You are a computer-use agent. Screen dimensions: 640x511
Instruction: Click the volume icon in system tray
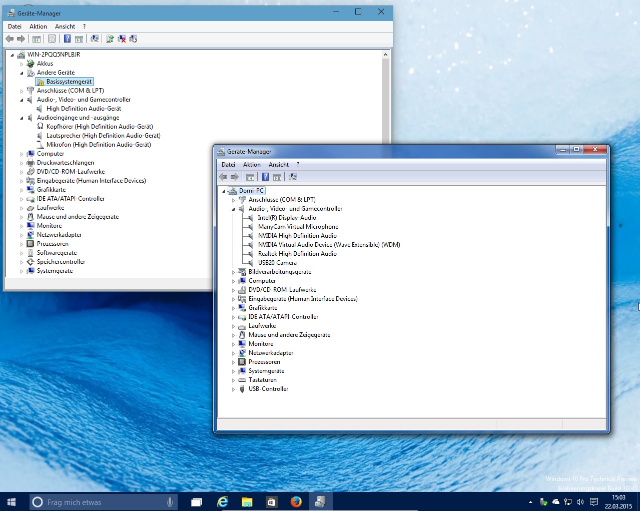click(x=580, y=502)
